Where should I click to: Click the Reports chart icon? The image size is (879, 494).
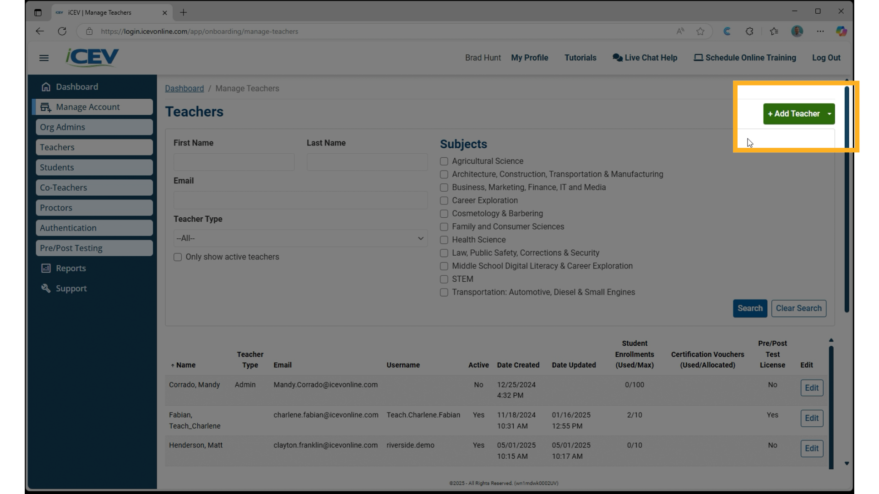[46, 268]
